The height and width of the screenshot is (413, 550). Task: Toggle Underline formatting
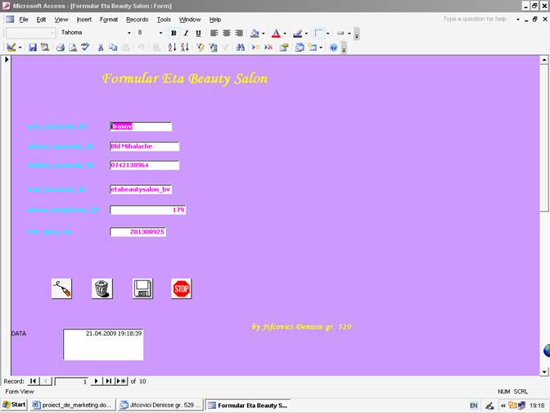point(198,33)
